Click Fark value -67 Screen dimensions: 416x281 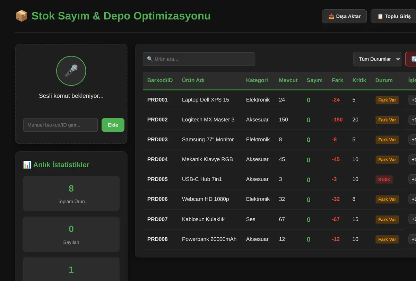click(x=336, y=219)
